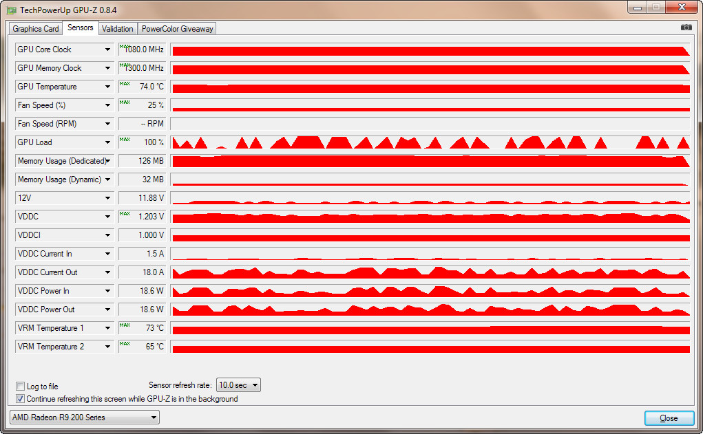Click the 73 °C VRM temperature value
This screenshot has width=703, height=434.
[142, 328]
